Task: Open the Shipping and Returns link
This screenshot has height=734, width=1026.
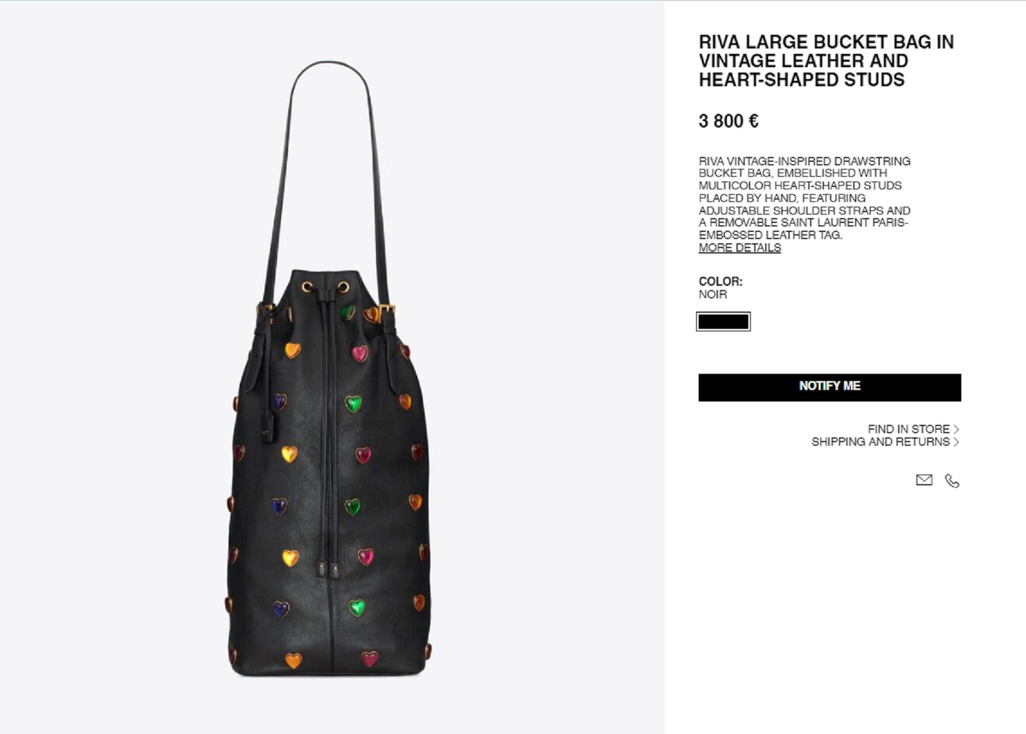Action: pyautogui.click(x=880, y=442)
